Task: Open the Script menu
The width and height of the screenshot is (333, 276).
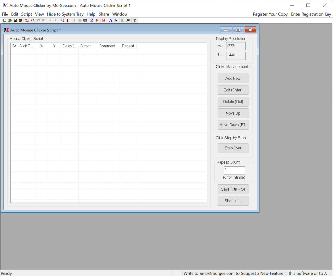Action: pos(27,14)
